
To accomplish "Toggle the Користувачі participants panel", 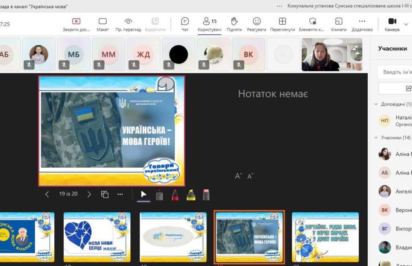I will click(209, 24).
